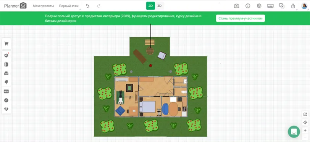Open the recently used clock icon

(x=6, y=100)
